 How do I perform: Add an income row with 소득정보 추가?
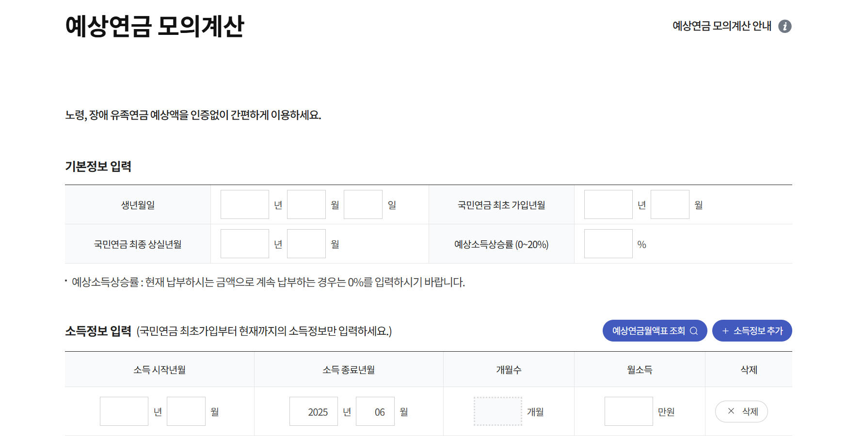click(752, 331)
